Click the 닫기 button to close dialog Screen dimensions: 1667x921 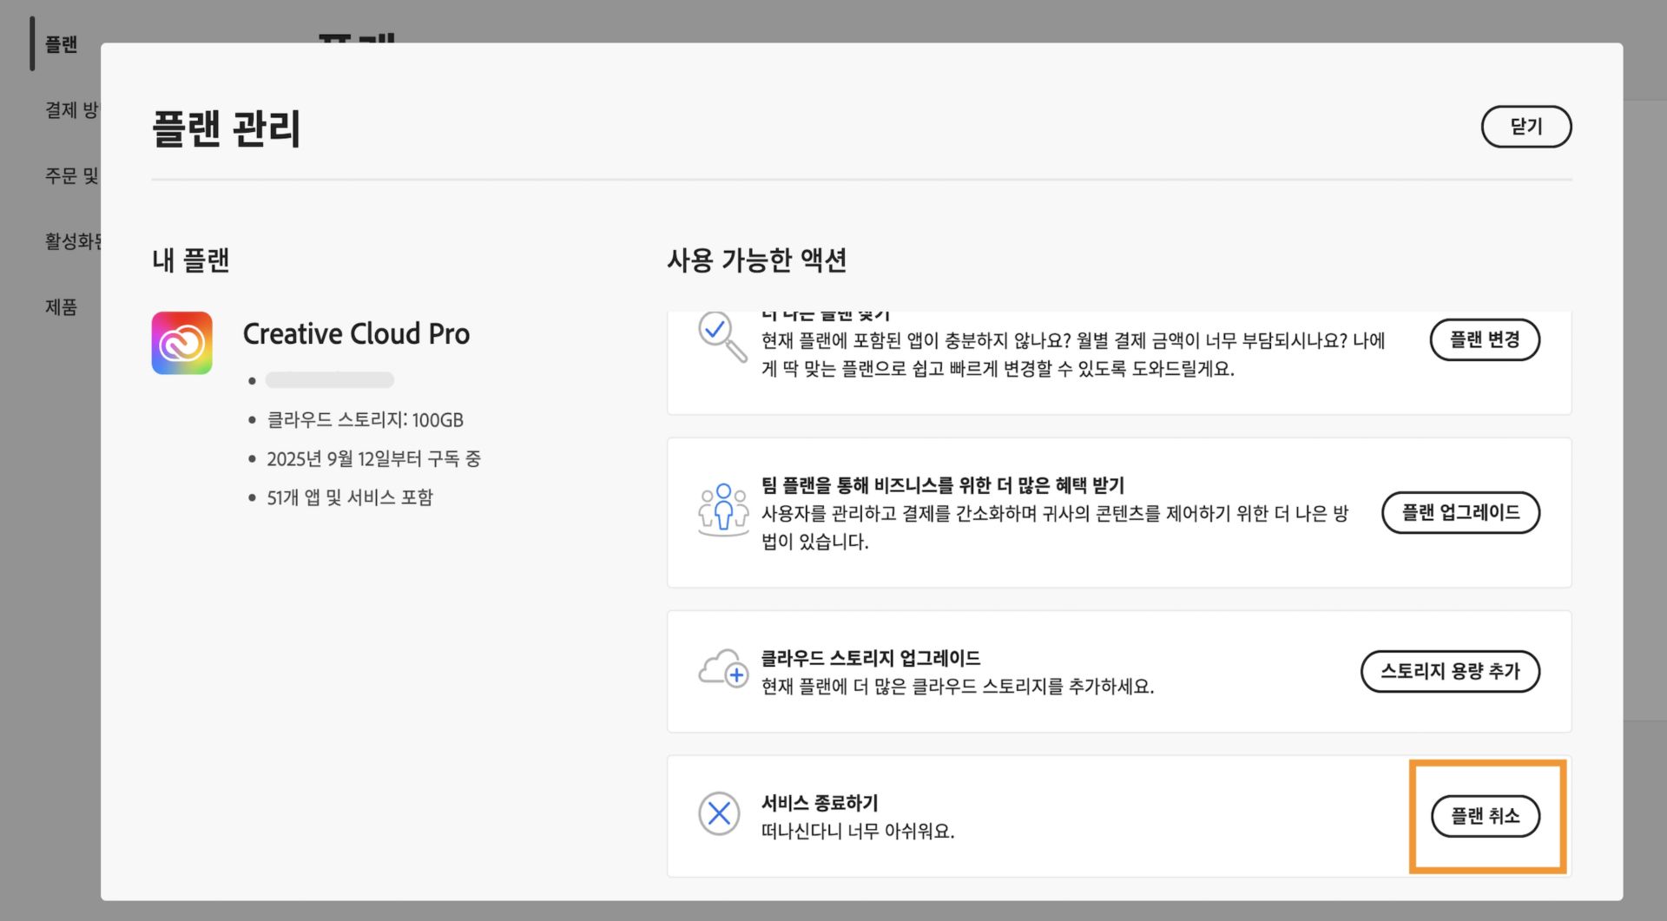pos(1525,127)
